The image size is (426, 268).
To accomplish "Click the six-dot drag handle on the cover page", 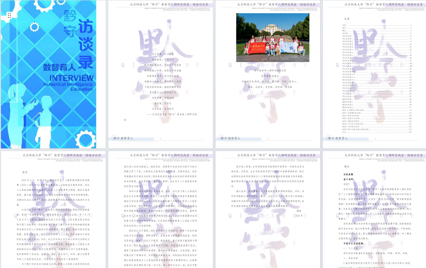I will 9,15.
